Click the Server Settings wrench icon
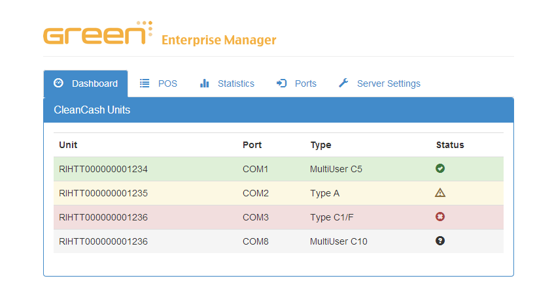Viewport: 552px width, 287px height. (343, 83)
